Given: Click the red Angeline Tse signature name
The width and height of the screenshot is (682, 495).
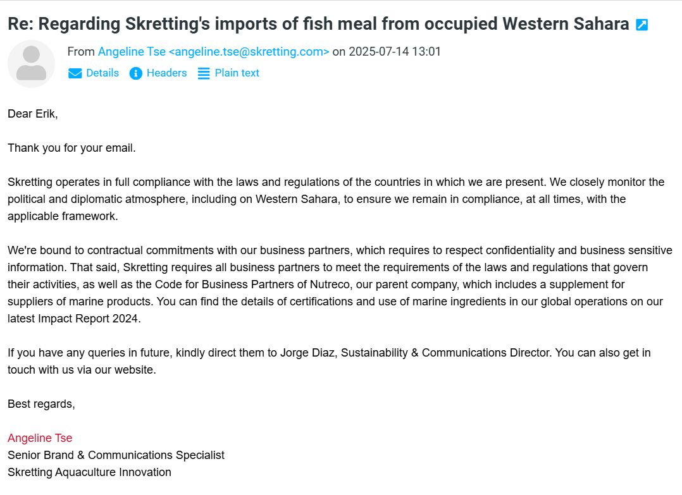Looking at the screenshot, I should pos(40,438).
